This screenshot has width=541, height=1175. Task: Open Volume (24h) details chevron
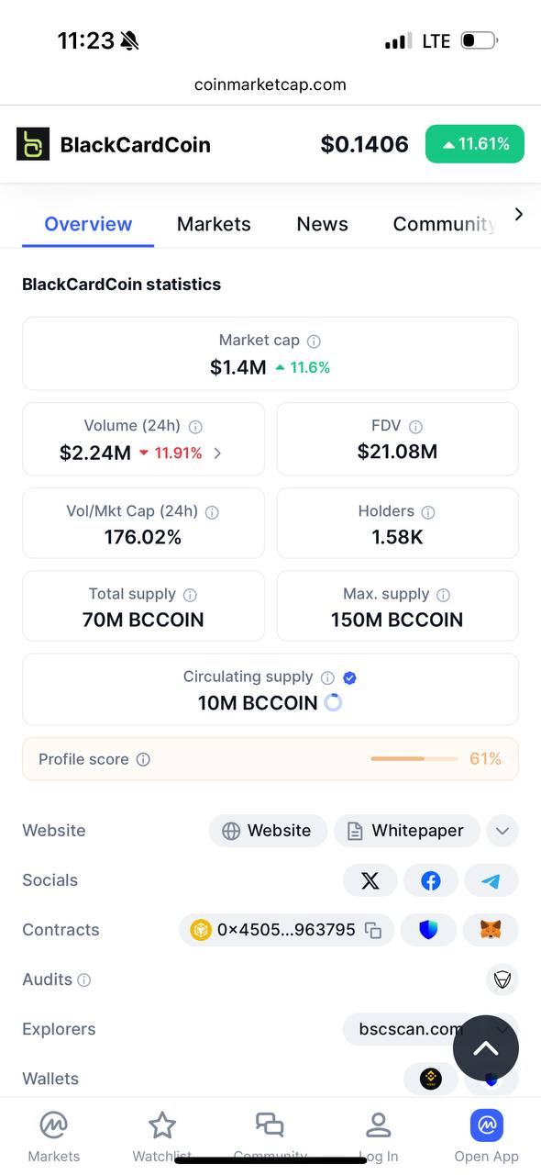(x=217, y=453)
